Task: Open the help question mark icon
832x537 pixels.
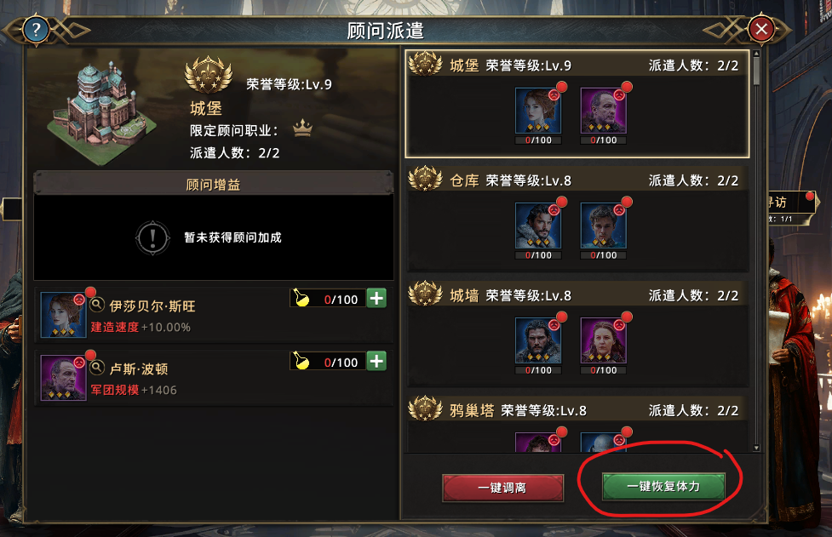Action: [36, 30]
